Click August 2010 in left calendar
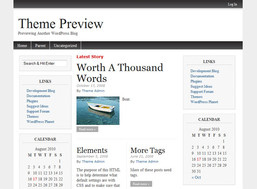 pos(45,149)
